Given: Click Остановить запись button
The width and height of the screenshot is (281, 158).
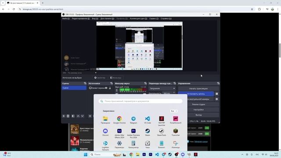Looking at the screenshot, I should pos(196,93).
